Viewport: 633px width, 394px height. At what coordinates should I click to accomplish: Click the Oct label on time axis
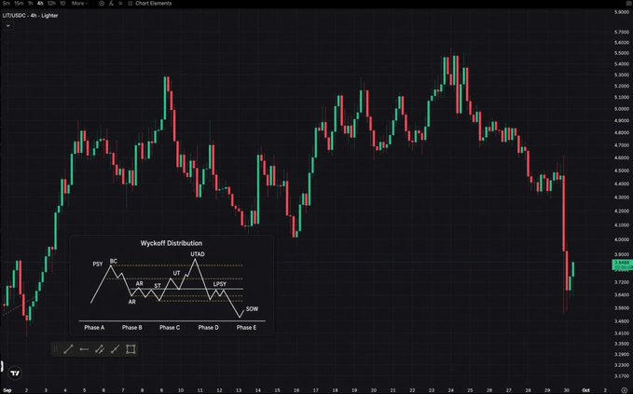[x=585, y=390]
